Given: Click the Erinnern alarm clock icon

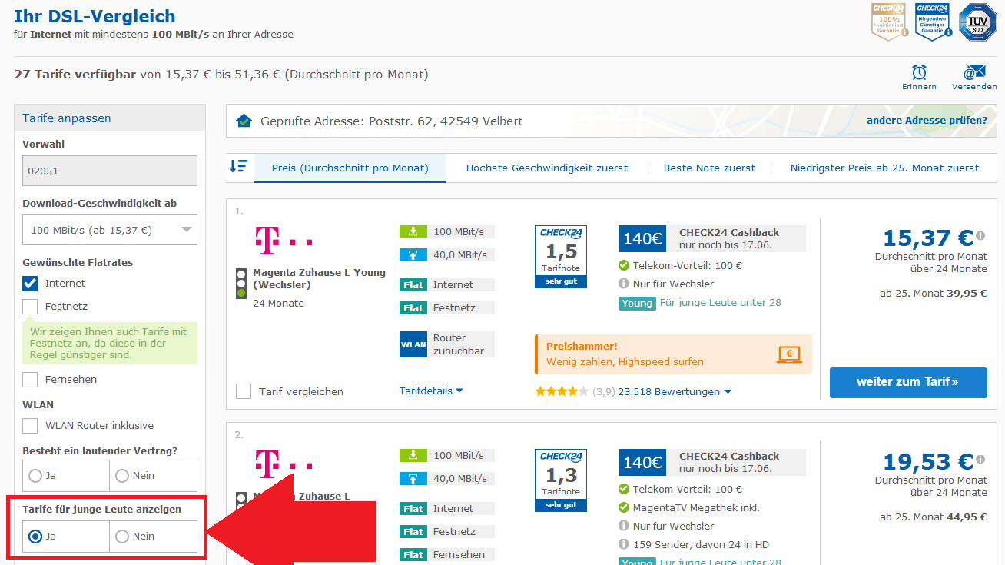Looking at the screenshot, I should [x=919, y=72].
